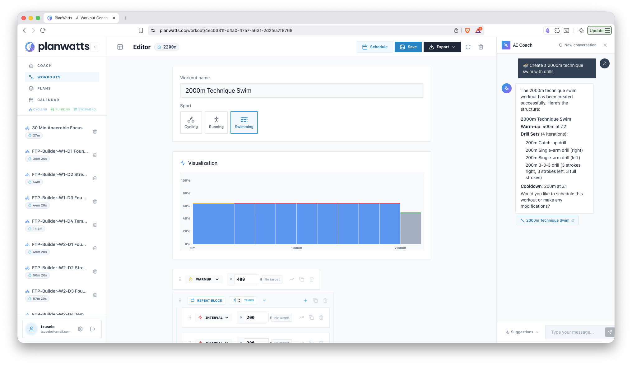Select Cycling as the sport
Viewport: 632px width, 366px height.
point(191,123)
